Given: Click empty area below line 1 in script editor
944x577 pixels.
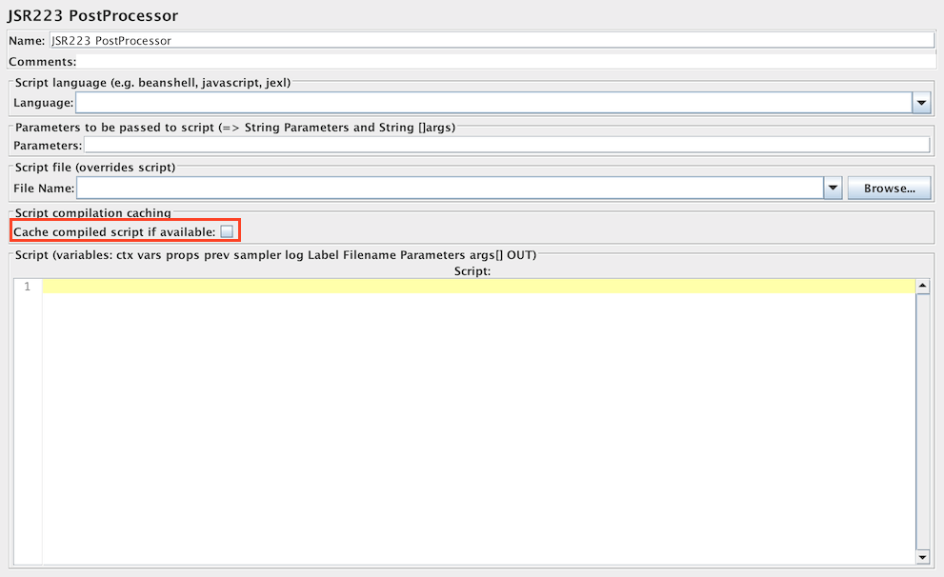Looking at the screenshot, I should point(476,428).
